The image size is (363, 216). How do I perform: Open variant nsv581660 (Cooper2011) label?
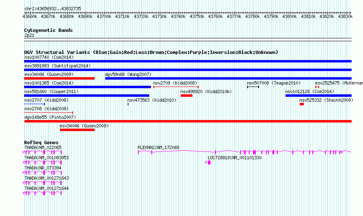pyautogui.click(x=51, y=91)
